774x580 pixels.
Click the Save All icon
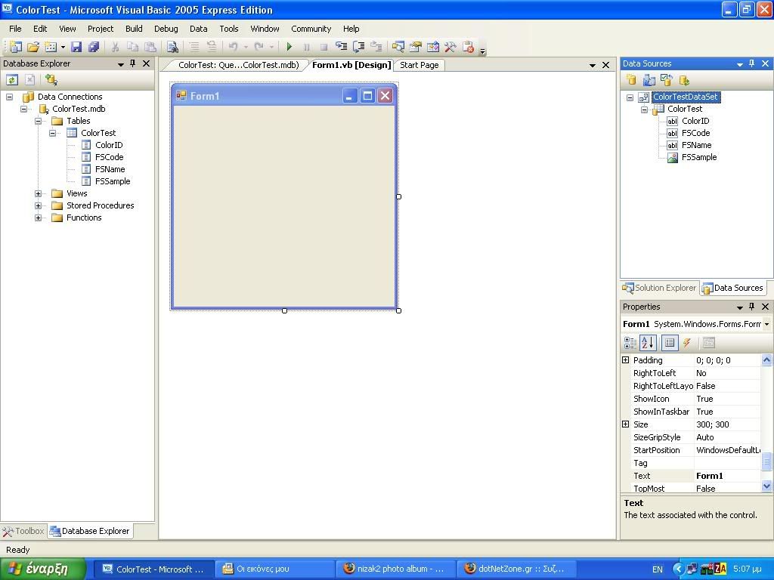(94, 47)
